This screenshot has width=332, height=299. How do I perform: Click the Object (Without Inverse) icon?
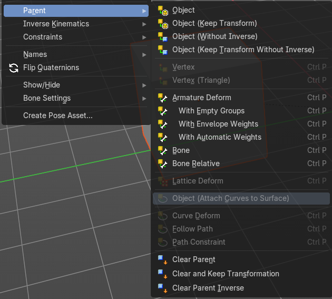(x=163, y=37)
